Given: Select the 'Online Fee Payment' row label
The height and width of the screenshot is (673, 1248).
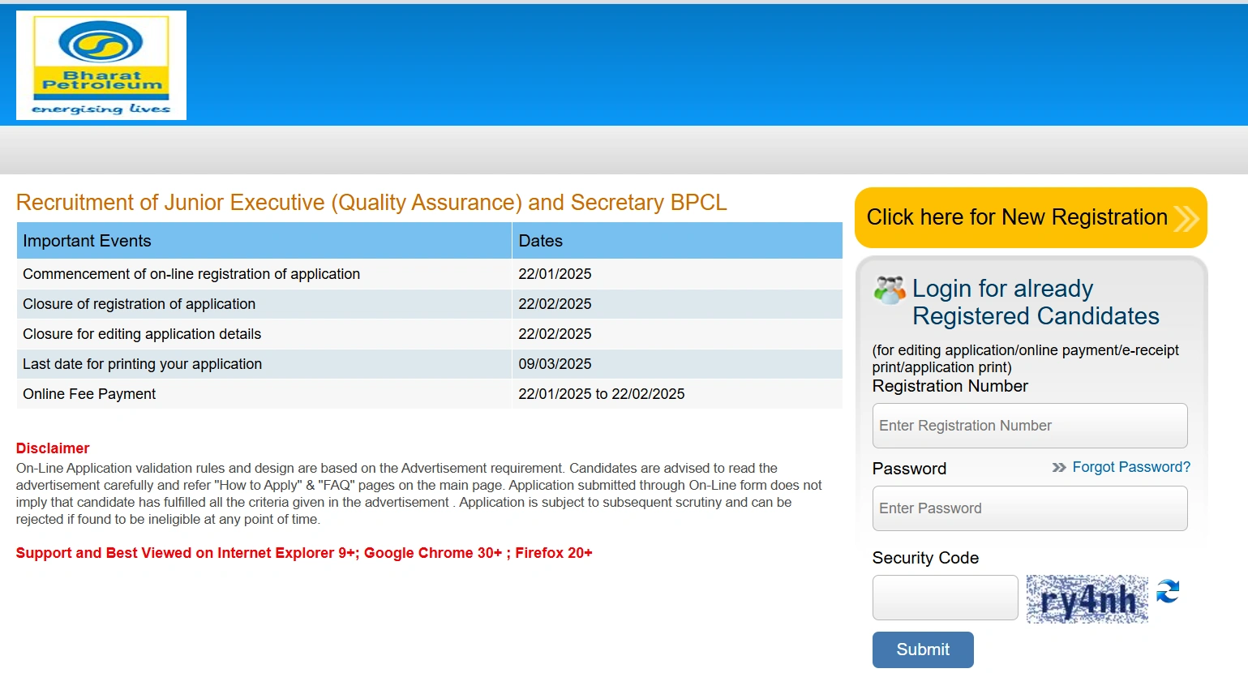Looking at the screenshot, I should (x=89, y=394).
